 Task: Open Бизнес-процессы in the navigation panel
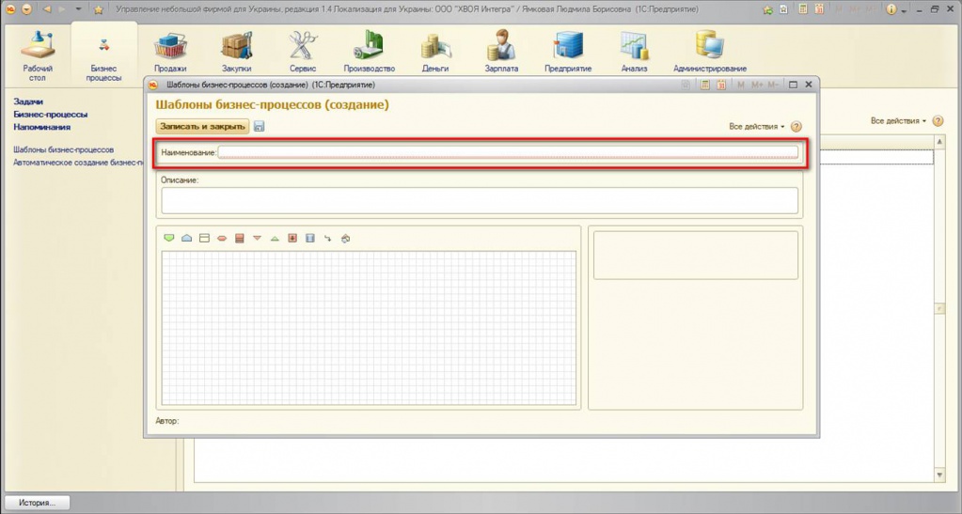coord(50,114)
